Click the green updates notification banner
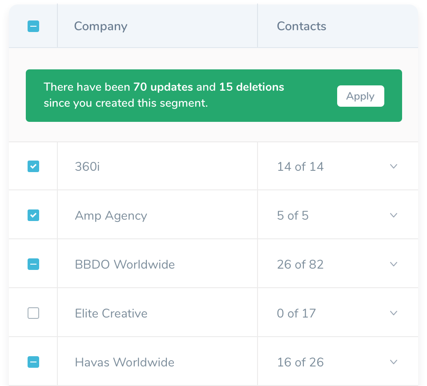Screen dimensions: 427x386 pyautogui.click(x=178, y=96)
